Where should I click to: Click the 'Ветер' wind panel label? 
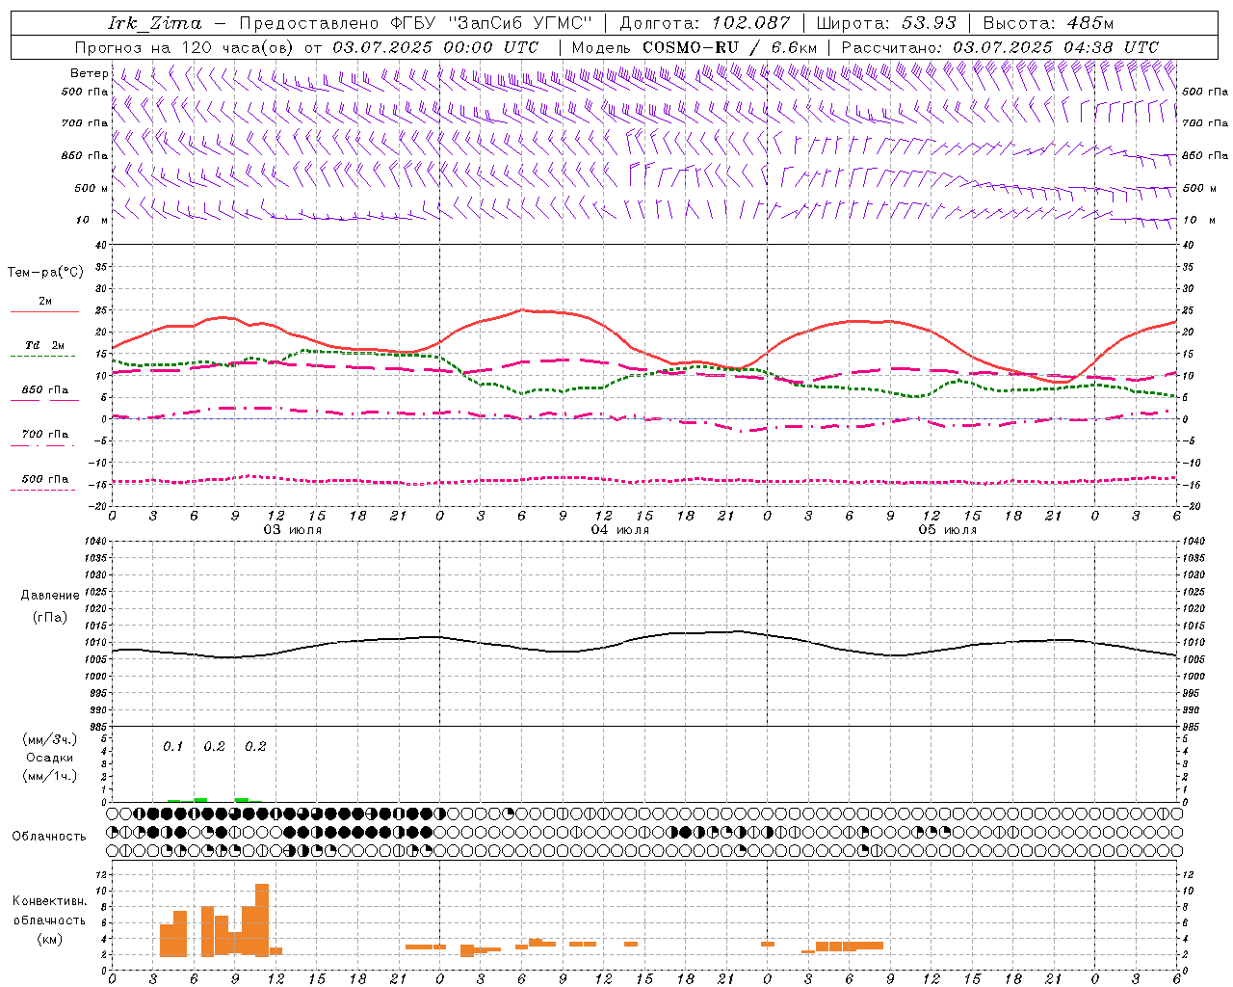(x=89, y=73)
